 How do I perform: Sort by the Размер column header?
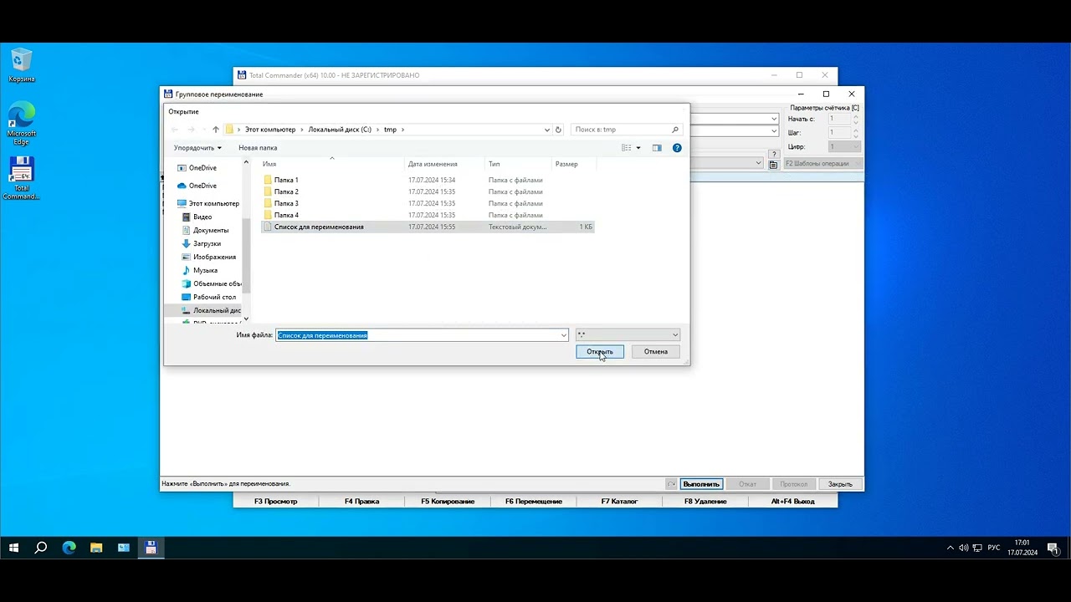pyautogui.click(x=573, y=164)
